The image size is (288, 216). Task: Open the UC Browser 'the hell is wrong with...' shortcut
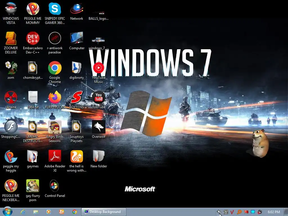tap(76, 161)
